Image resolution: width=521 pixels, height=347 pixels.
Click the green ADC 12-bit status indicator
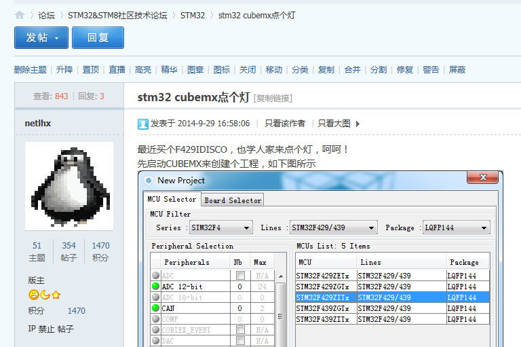coord(155,286)
